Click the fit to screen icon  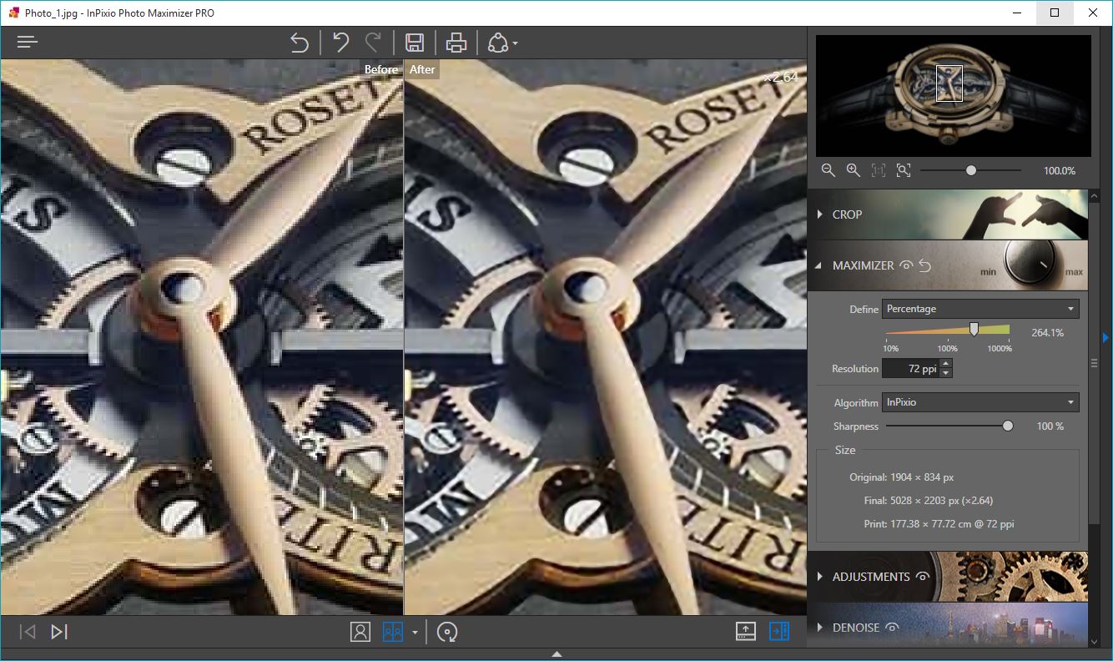pos(879,170)
